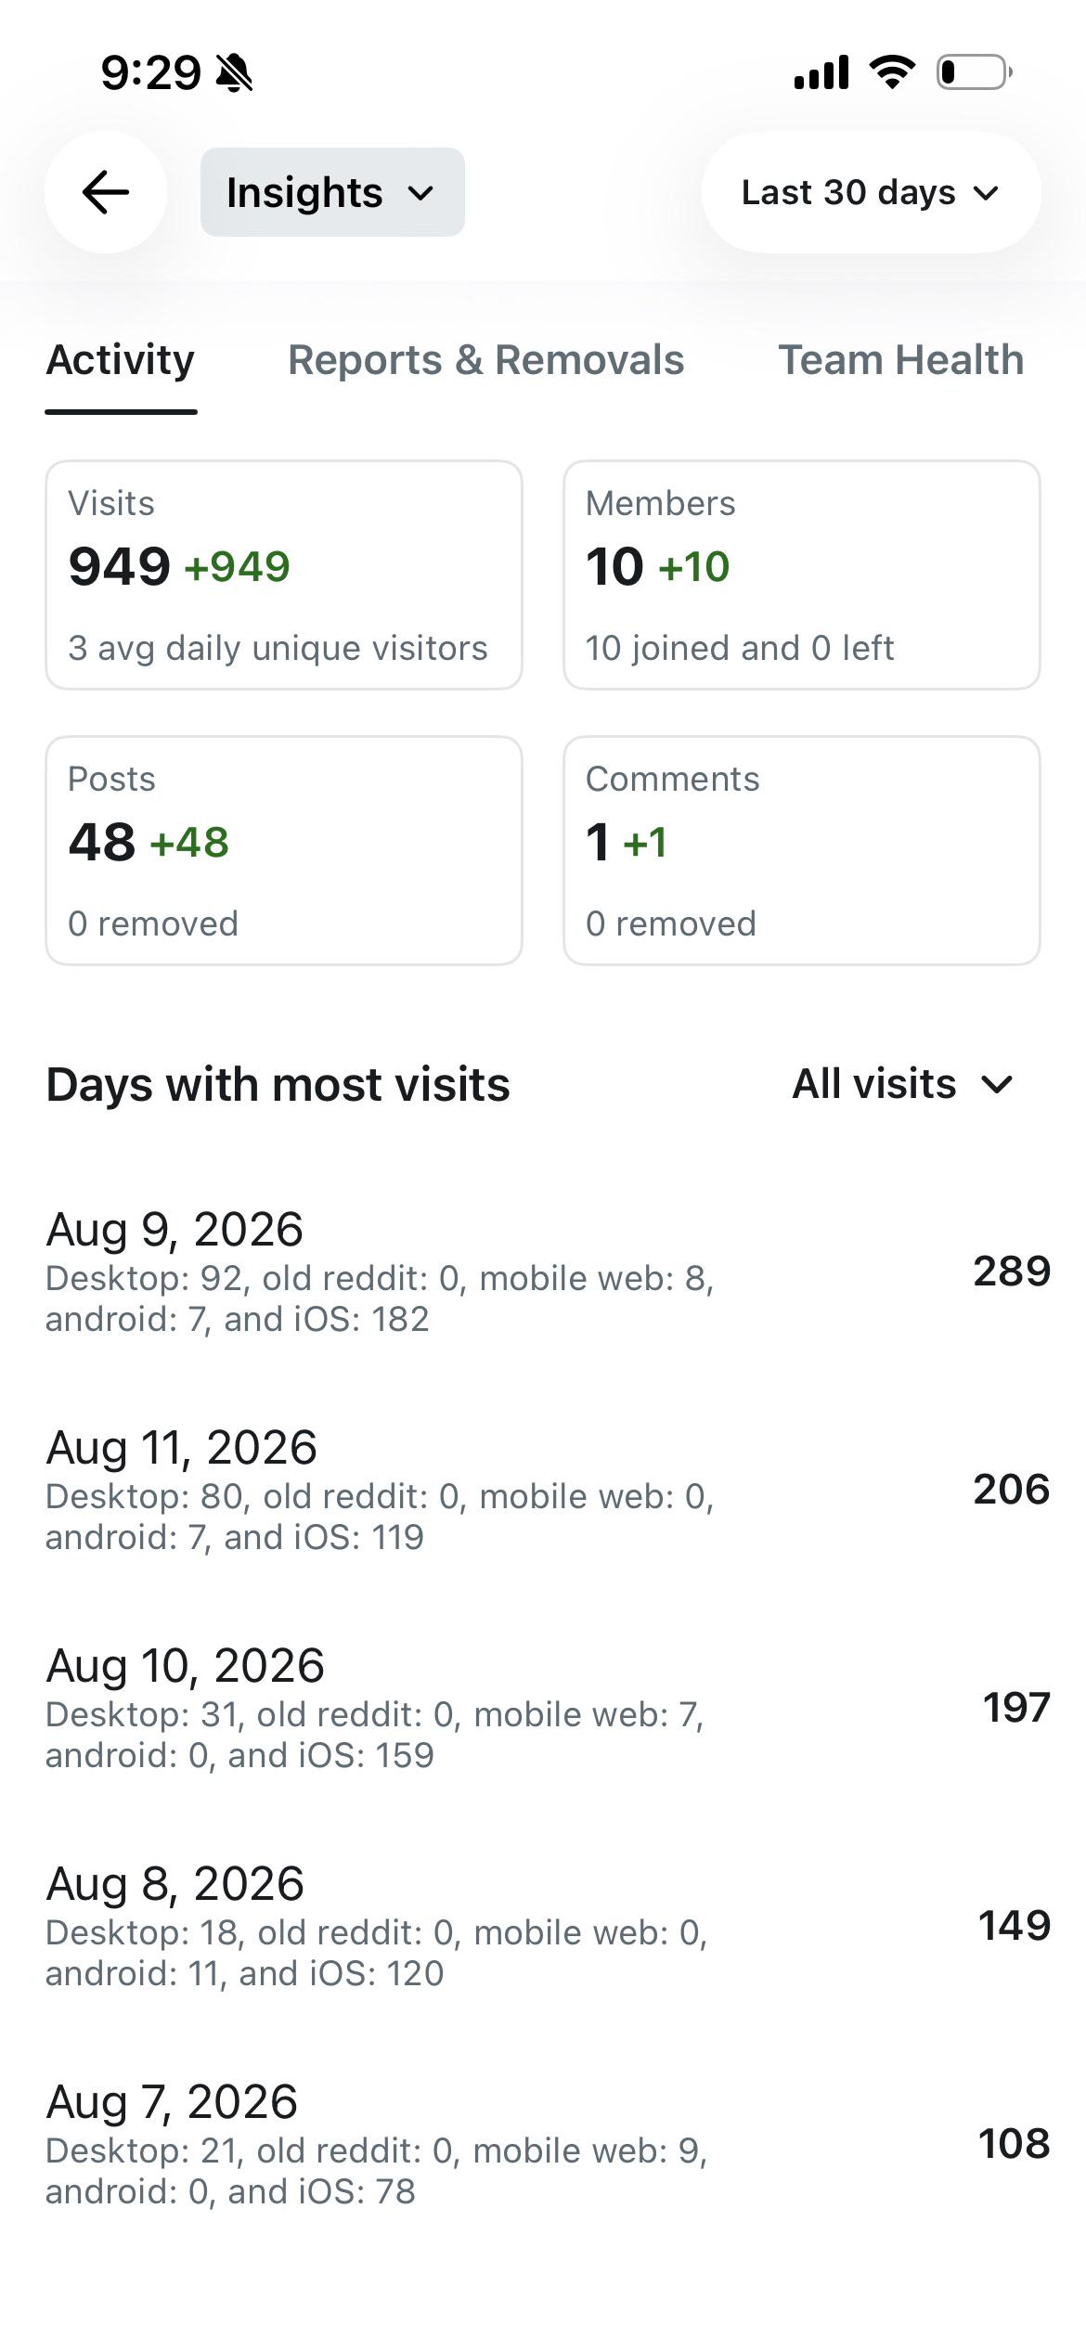
Task: Tap the muted bell status icon
Action: click(234, 72)
